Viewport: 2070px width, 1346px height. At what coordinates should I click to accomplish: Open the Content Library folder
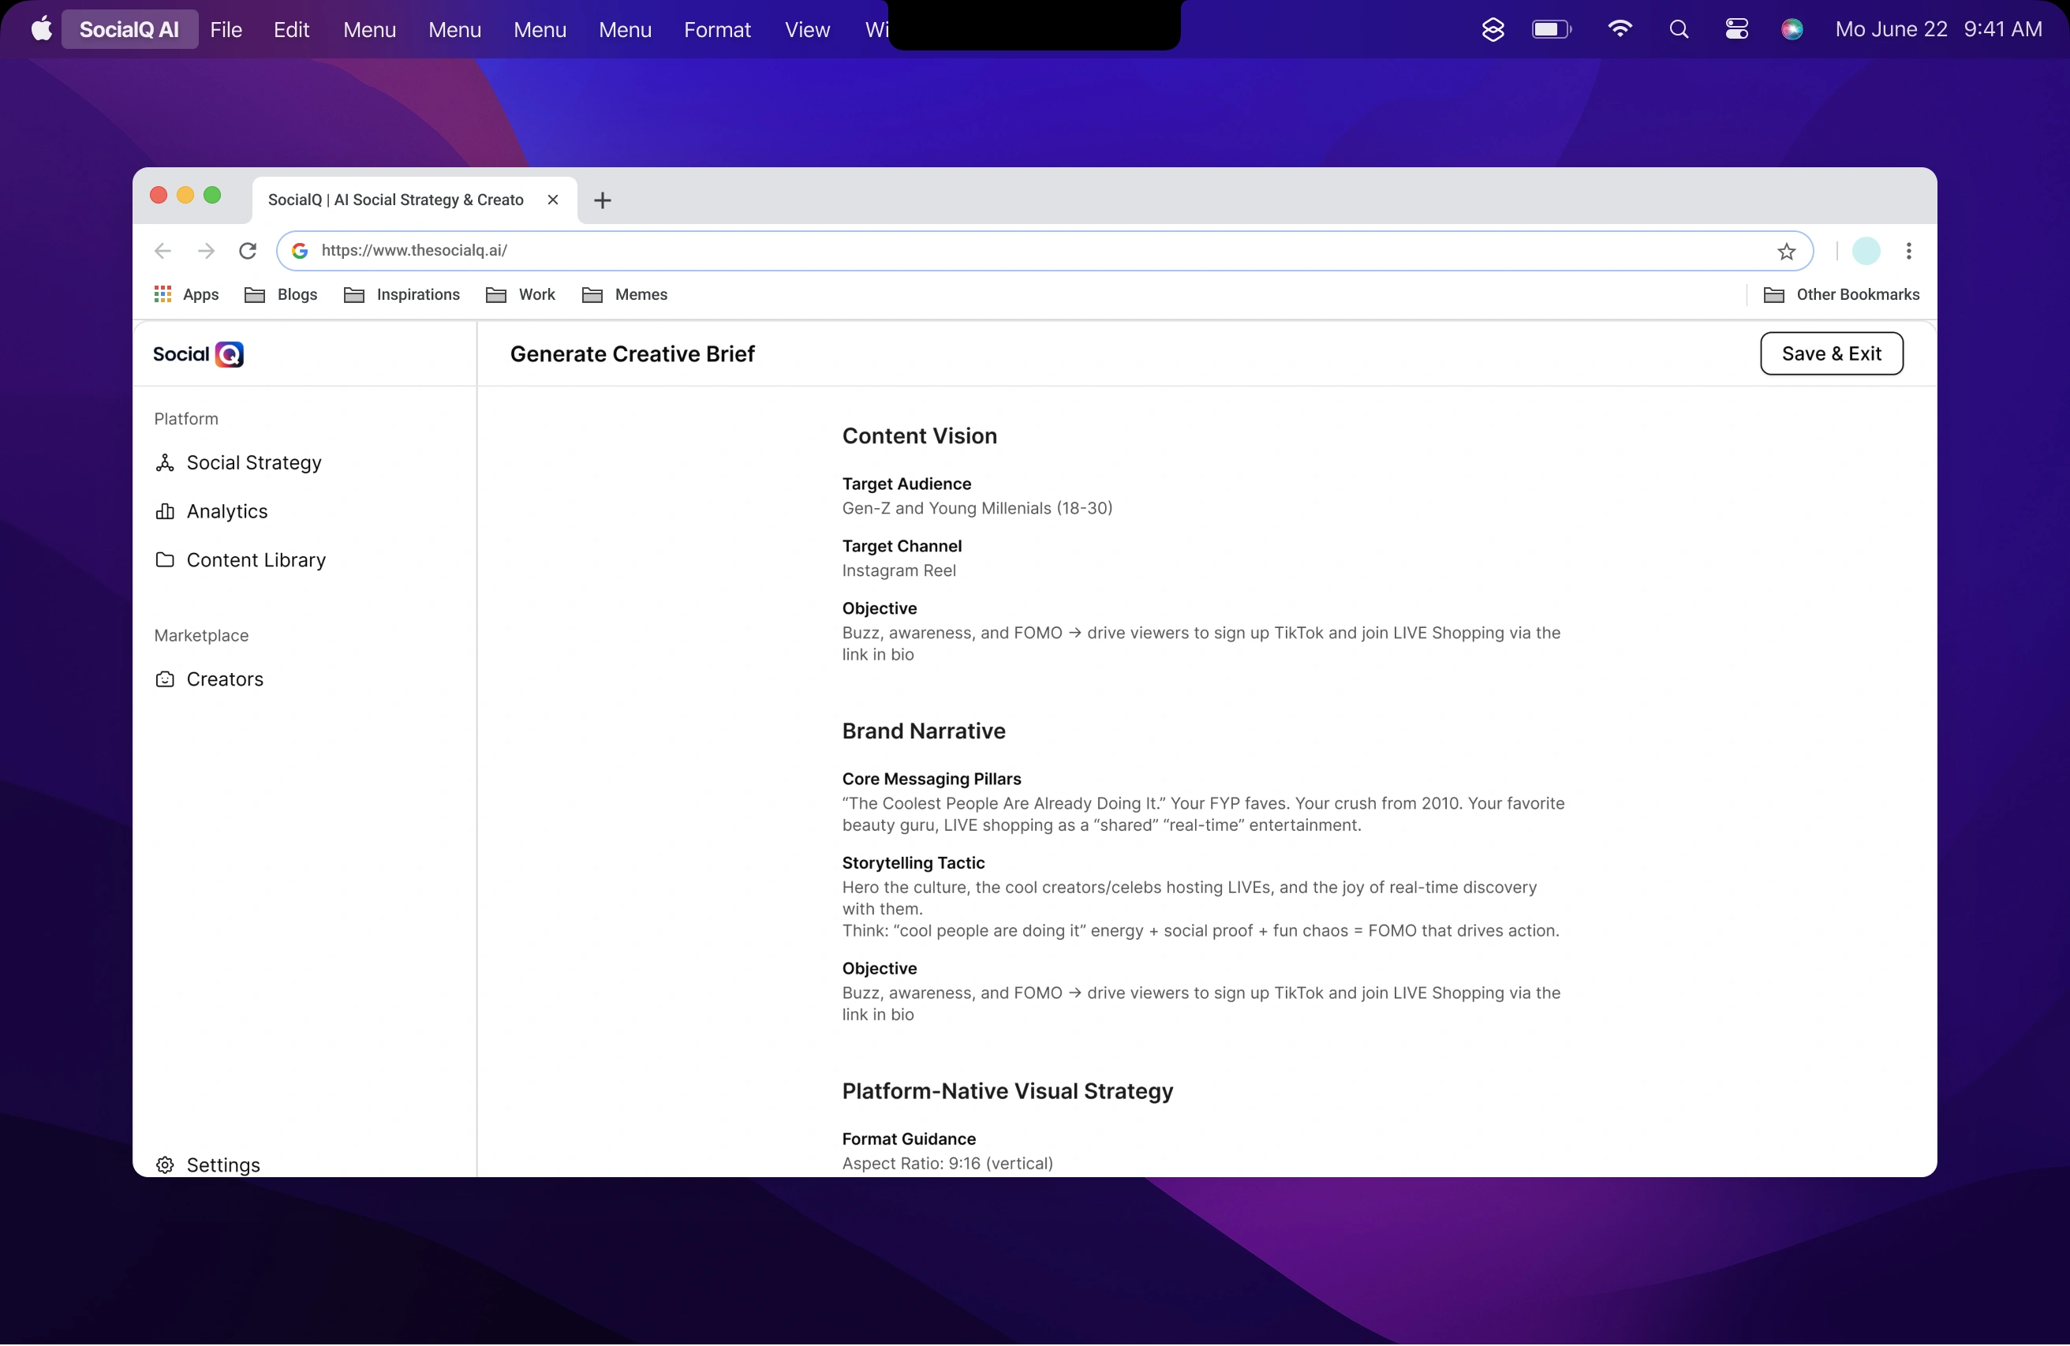[x=240, y=560]
